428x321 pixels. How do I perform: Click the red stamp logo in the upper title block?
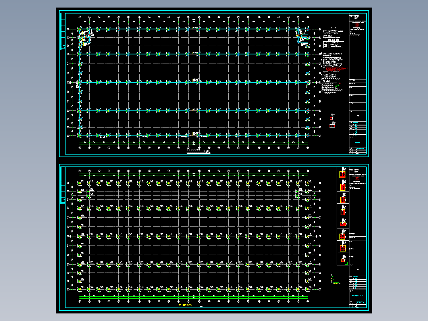point(357,25)
